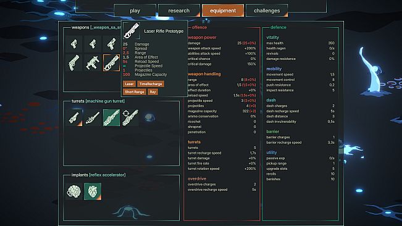Click the 'abilities attack speed' stat row
Image resolution: width=402 pixels, height=226 pixels.
(x=222, y=54)
